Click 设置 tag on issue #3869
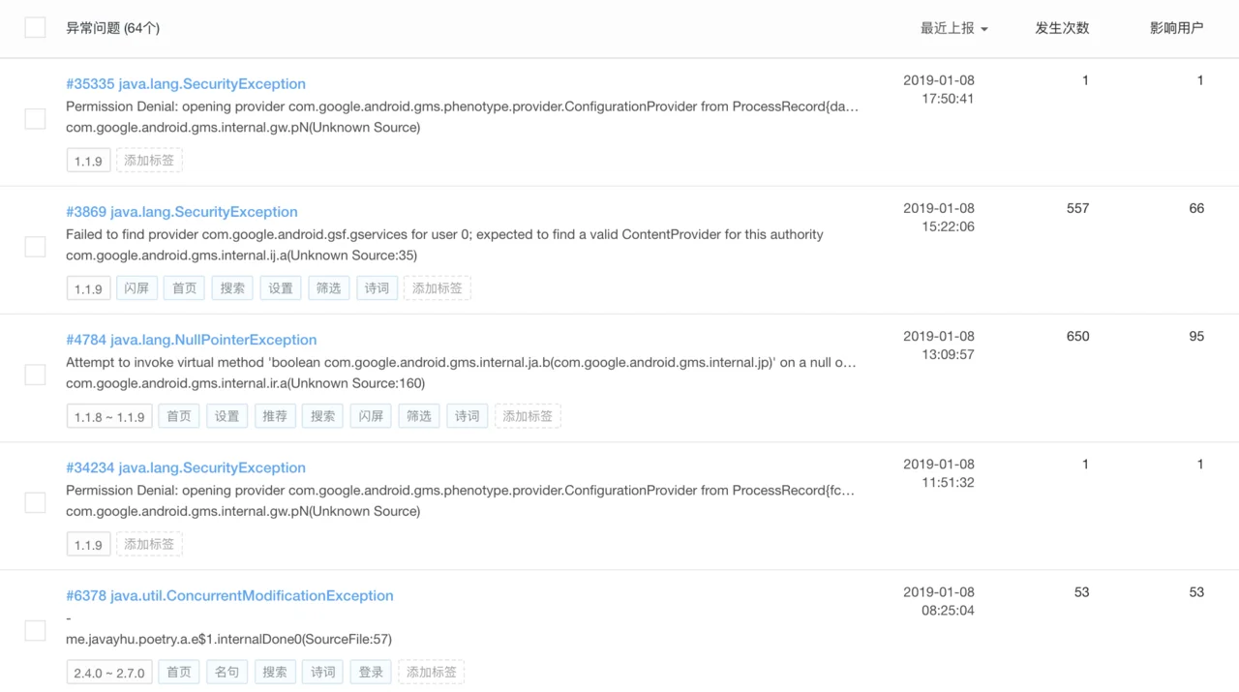This screenshot has height=692, width=1239. point(281,288)
